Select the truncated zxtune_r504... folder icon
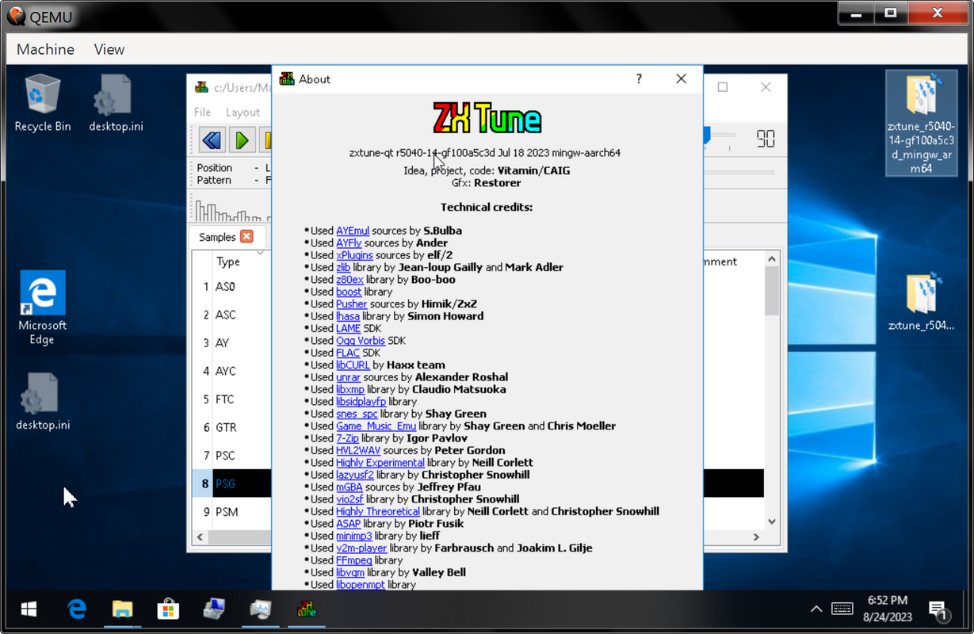 click(x=921, y=303)
